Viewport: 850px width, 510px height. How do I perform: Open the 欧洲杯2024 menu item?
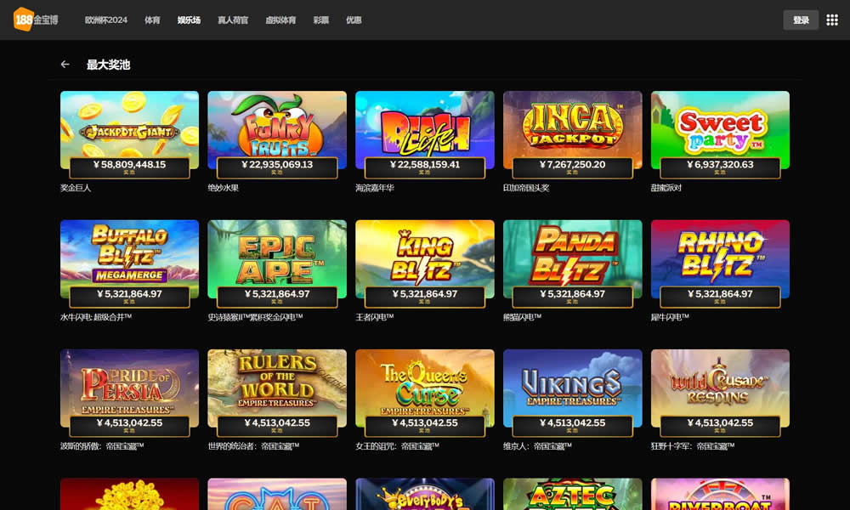[105, 20]
